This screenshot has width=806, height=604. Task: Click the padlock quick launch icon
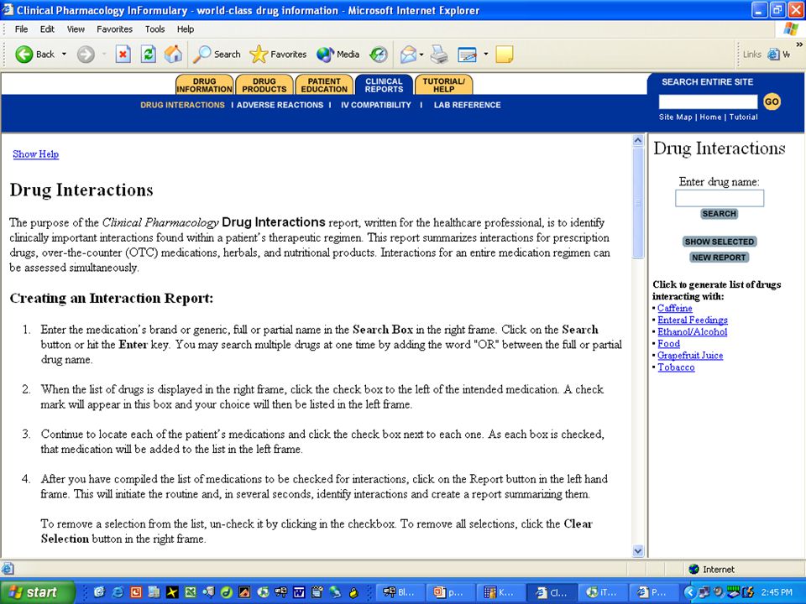coord(353,593)
